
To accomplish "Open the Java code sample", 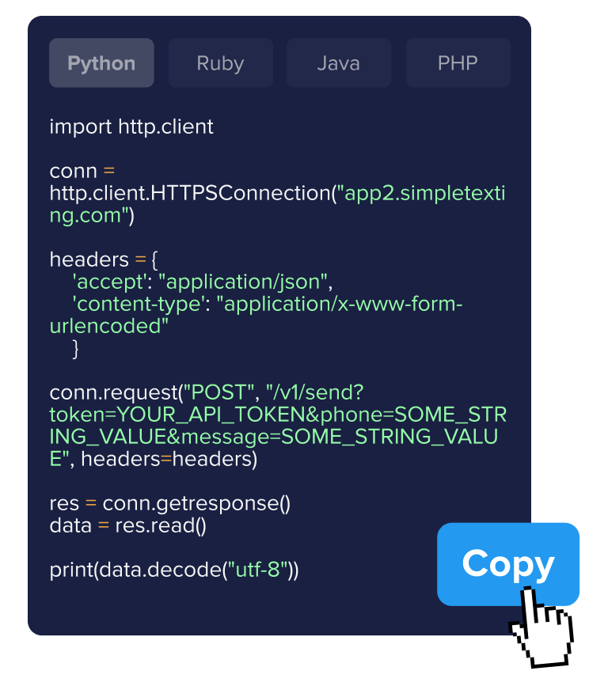I will pos(338,63).
